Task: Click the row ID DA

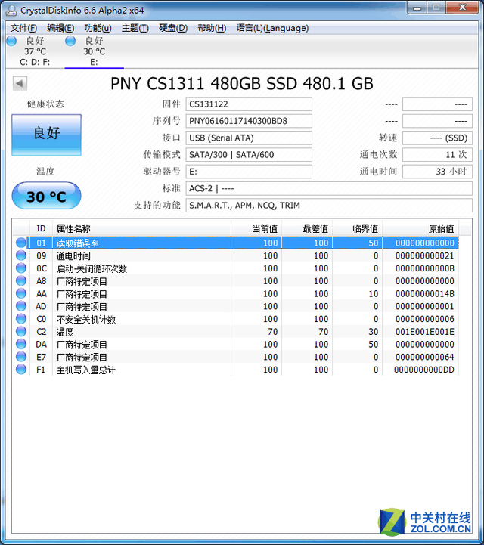Action: 41,344
